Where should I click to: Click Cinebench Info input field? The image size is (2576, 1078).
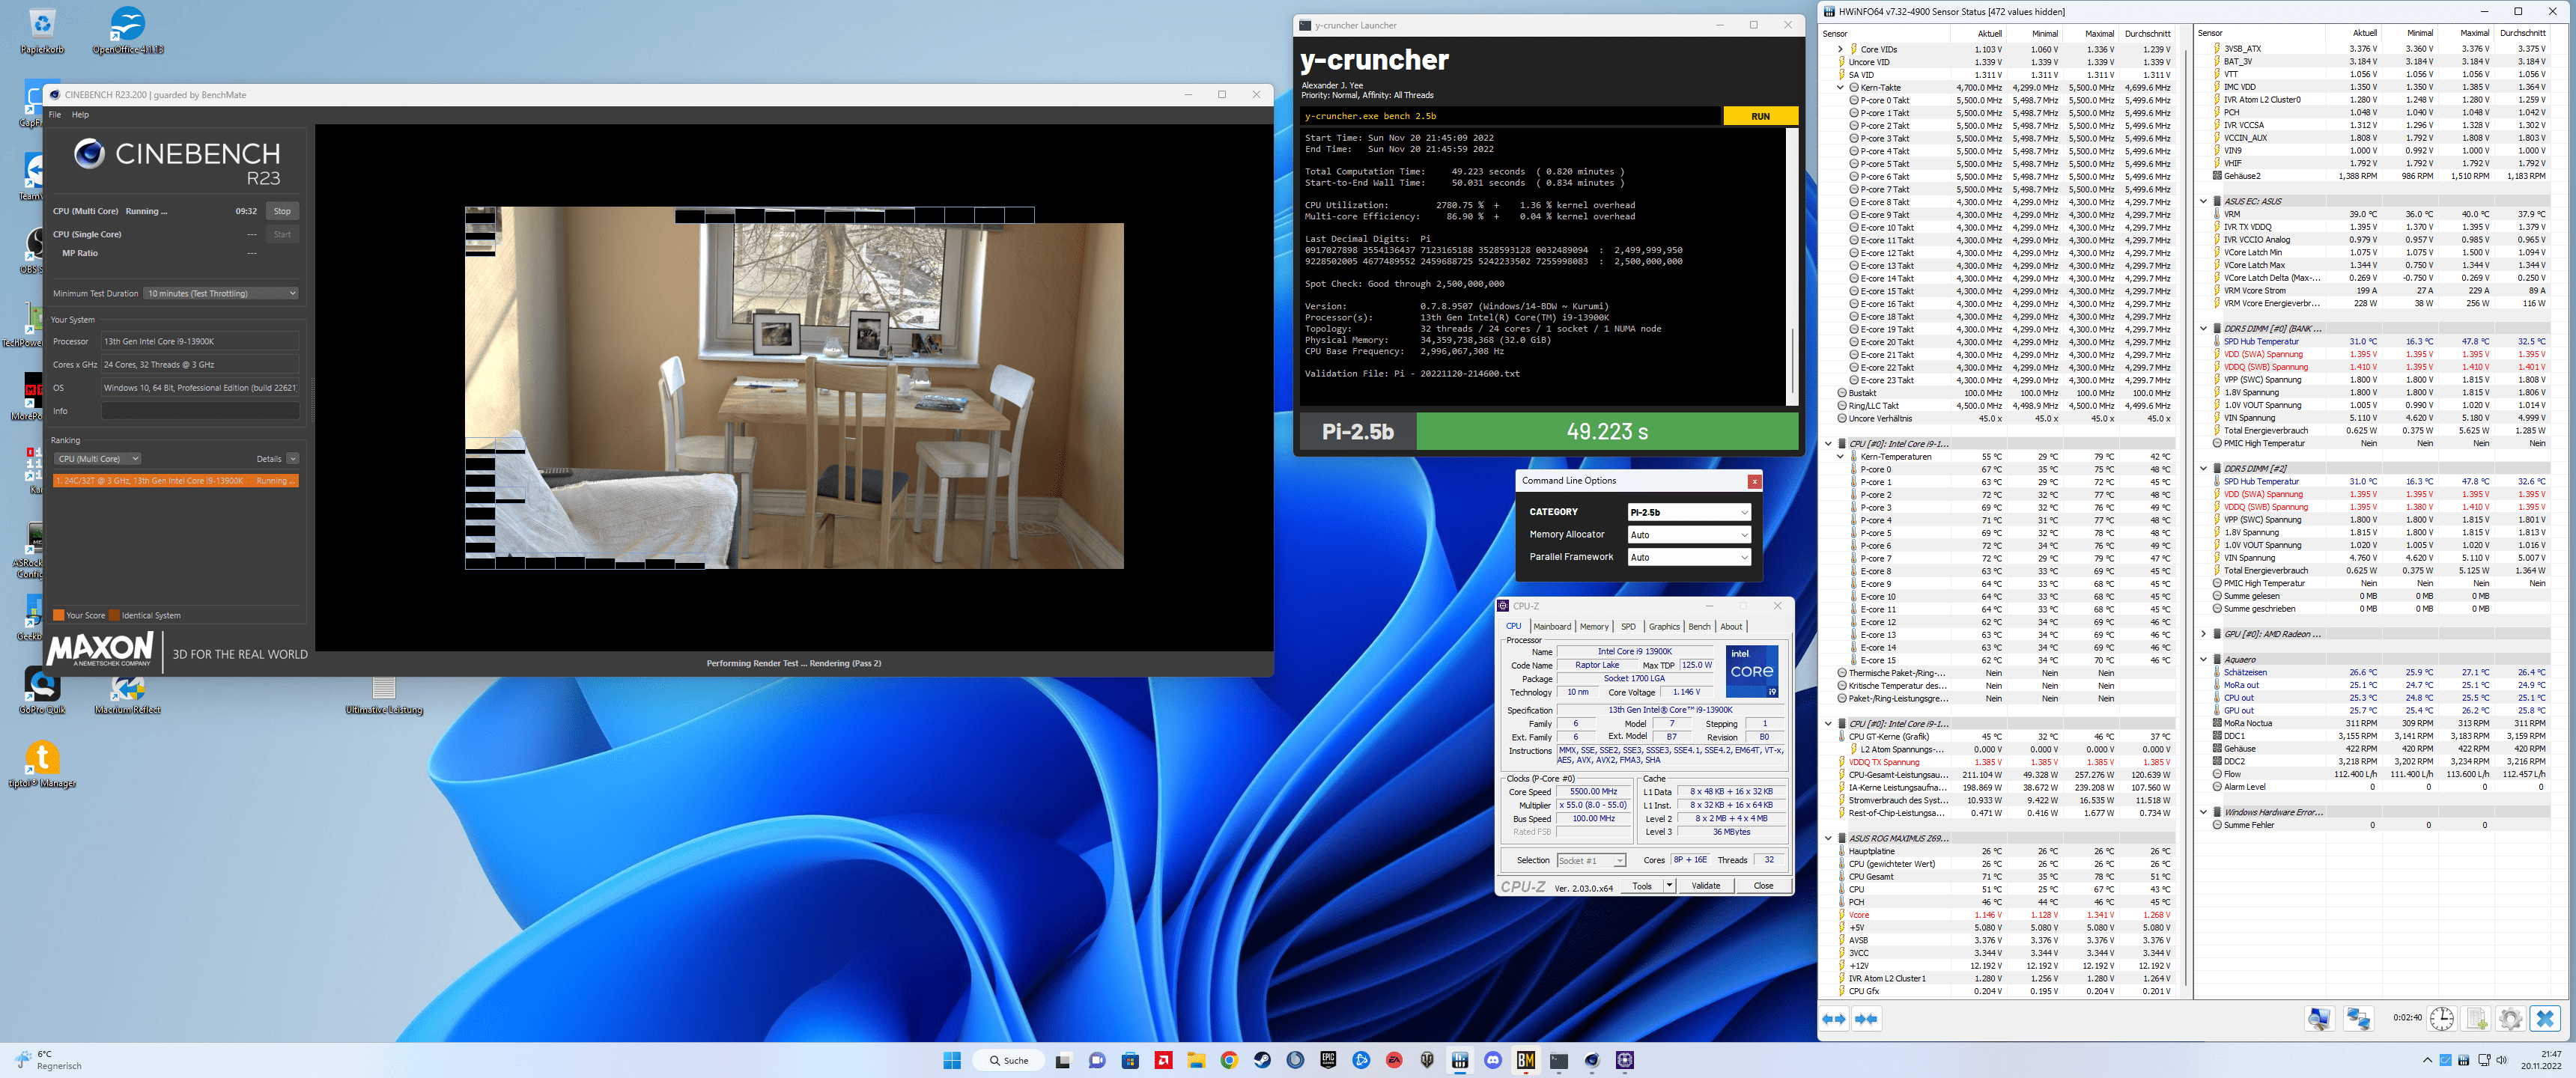tap(200, 411)
